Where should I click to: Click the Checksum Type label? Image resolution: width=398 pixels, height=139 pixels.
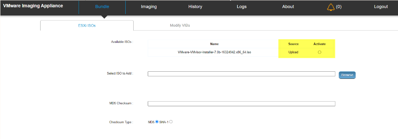[x=121, y=122]
